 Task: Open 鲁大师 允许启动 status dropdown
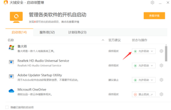coord(144,51)
